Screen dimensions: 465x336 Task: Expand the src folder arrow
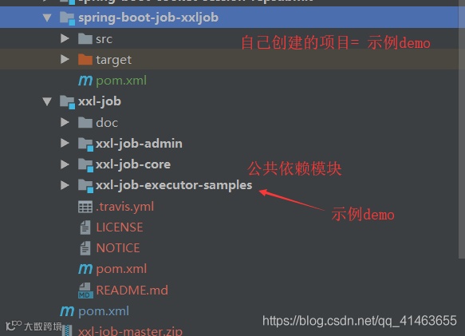click(x=65, y=38)
